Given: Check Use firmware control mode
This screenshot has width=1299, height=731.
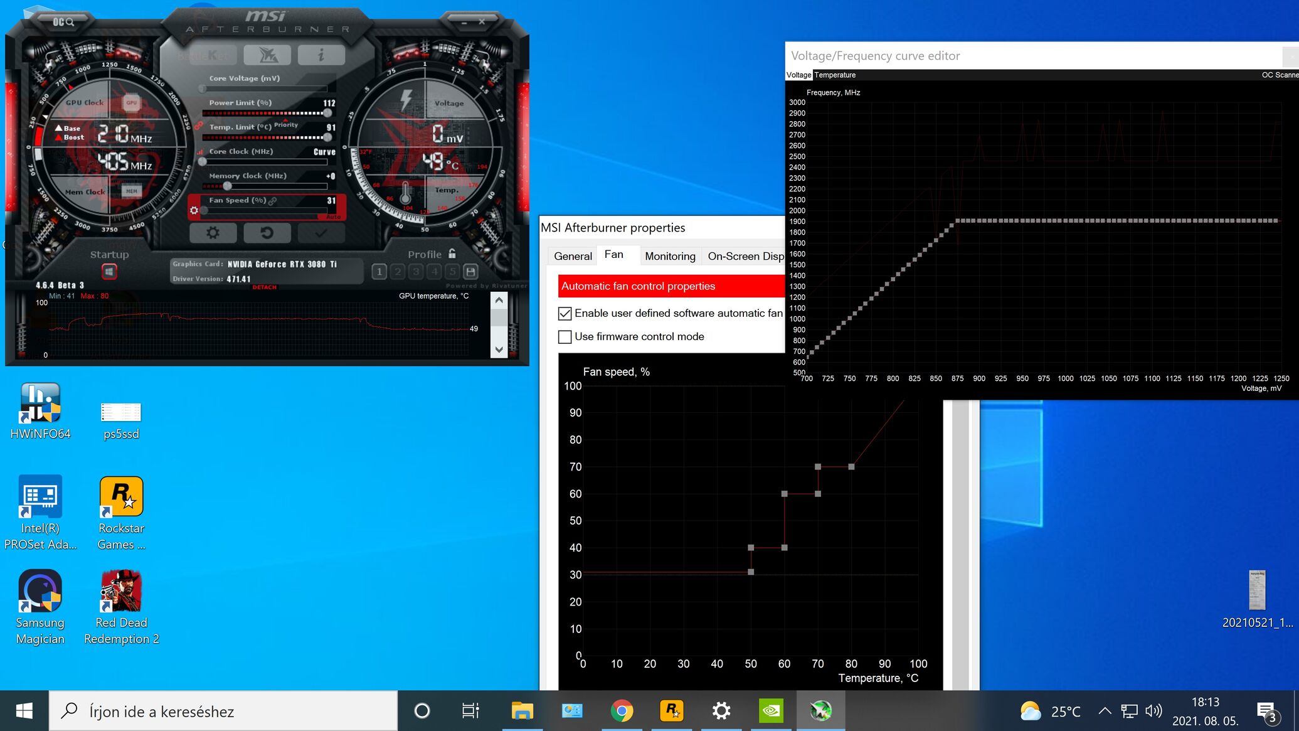Looking at the screenshot, I should tap(565, 337).
